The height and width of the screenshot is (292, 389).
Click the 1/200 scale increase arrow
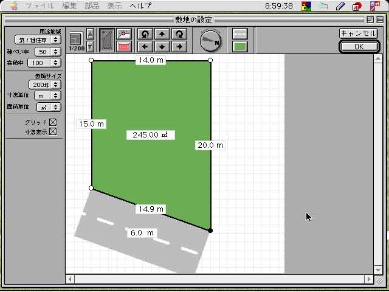90,33
